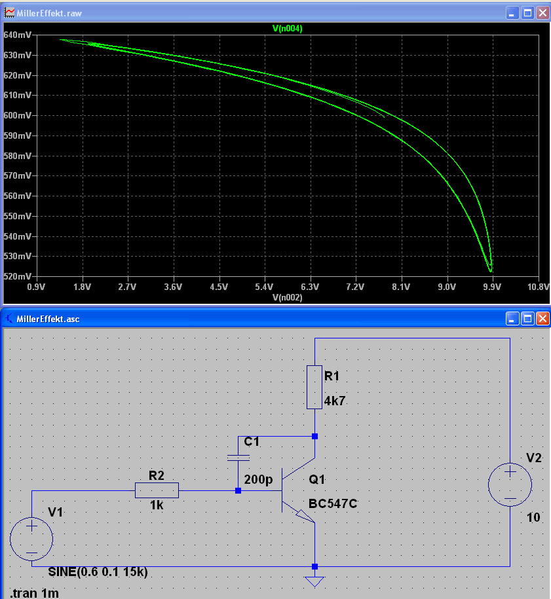Select voltage source V2 symbol
Screen dimensions: 551x599
[510, 485]
